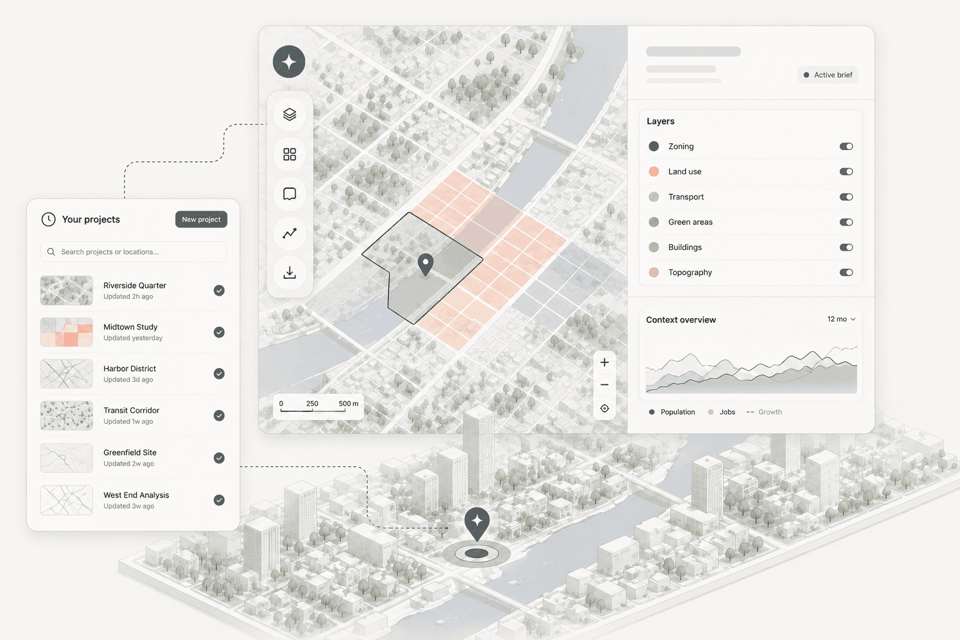Open Midtown Study thumbnail
Screen dimensions: 960x640
tap(67, 332)
